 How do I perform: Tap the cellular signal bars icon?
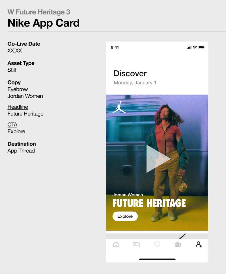pos(189,47)
